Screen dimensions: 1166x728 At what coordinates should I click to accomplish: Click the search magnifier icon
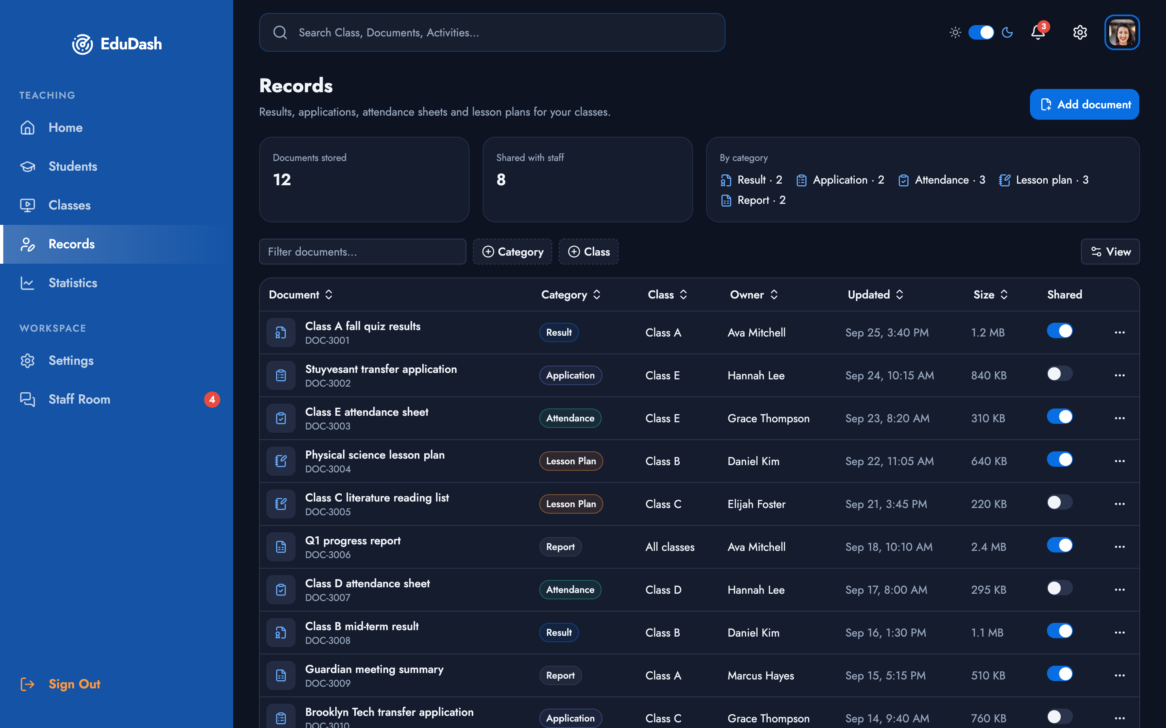[x=280, y=32]
